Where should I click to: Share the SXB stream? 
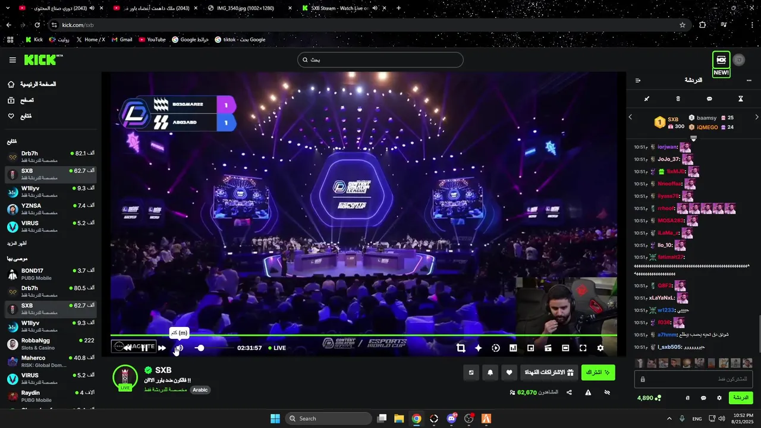[x=569, y=392]
